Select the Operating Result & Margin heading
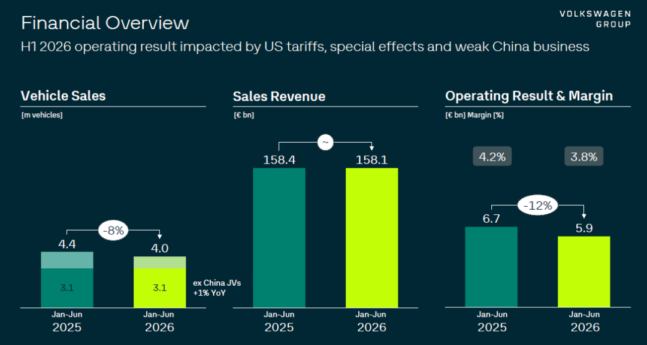 pos(529,96)
